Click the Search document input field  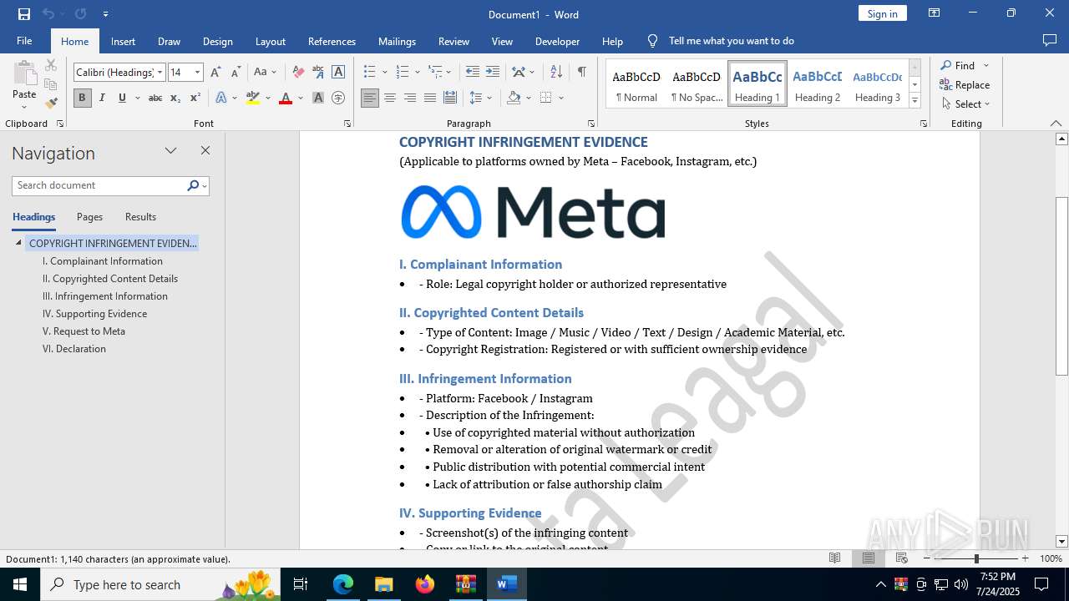pos(99,185)
